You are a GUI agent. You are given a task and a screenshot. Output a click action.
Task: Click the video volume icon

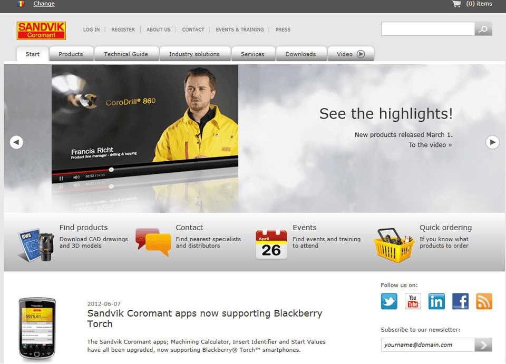(x=76, y=178)
